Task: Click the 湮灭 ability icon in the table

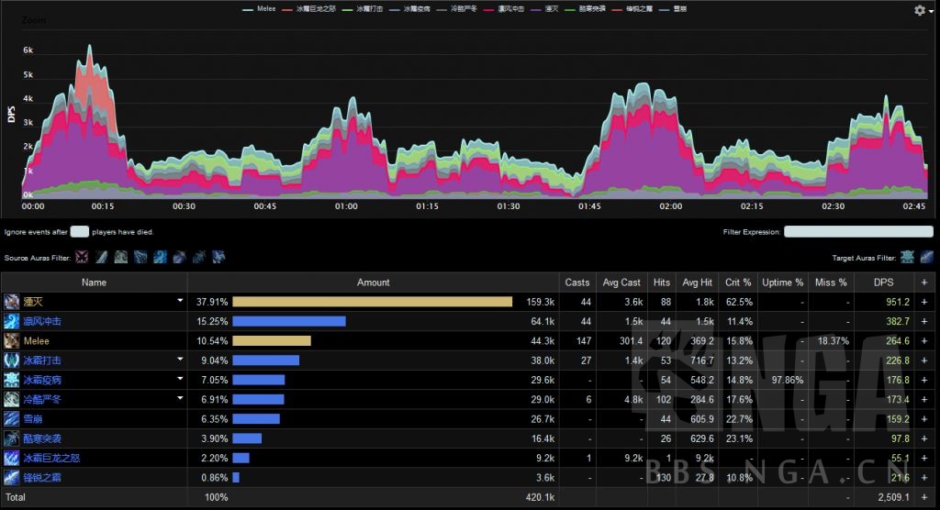Action: tap(12, 302)
